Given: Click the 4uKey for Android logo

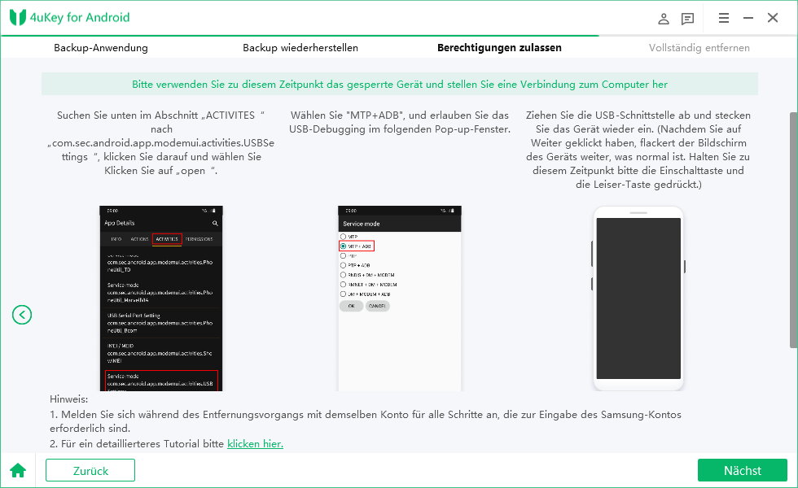Looking at the screenshot, I should pos(70,17).
